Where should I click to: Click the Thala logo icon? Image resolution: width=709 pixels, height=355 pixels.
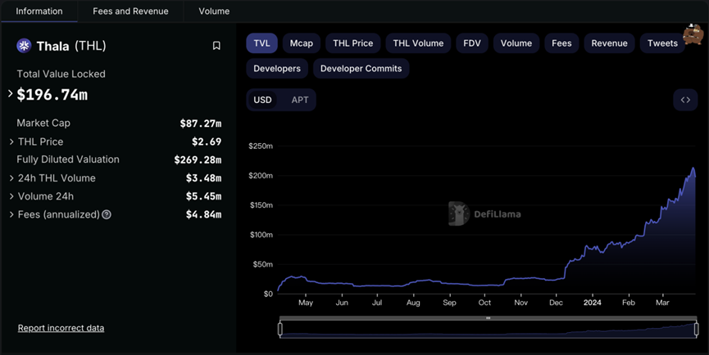[x=24, y=46]
